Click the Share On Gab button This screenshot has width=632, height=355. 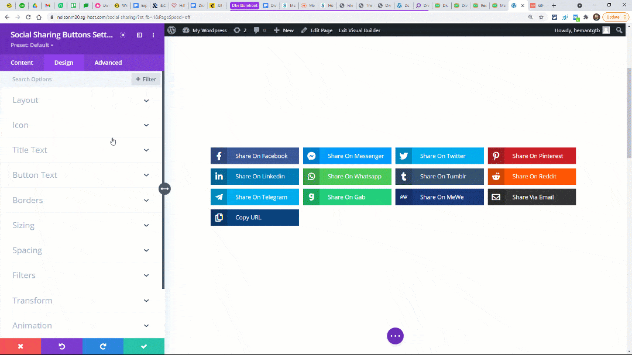point(347,197)
